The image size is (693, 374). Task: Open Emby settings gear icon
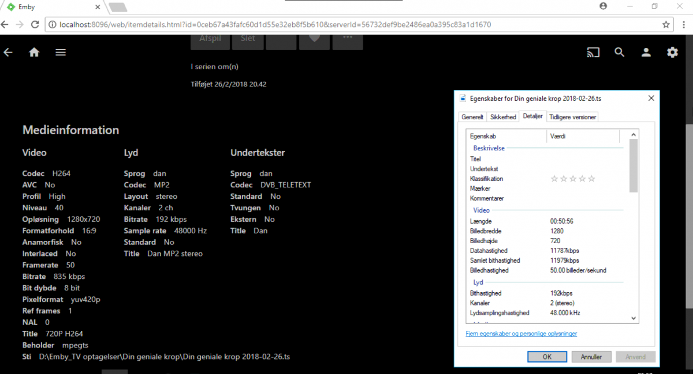tap(673, 52)
